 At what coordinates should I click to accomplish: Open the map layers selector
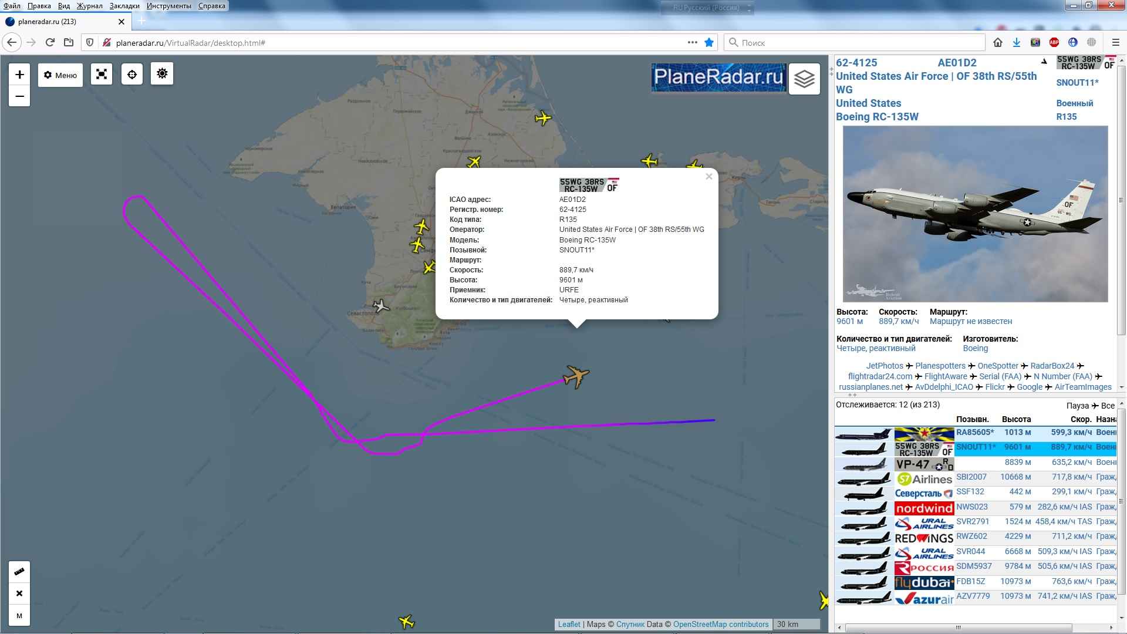pos(804,79)
